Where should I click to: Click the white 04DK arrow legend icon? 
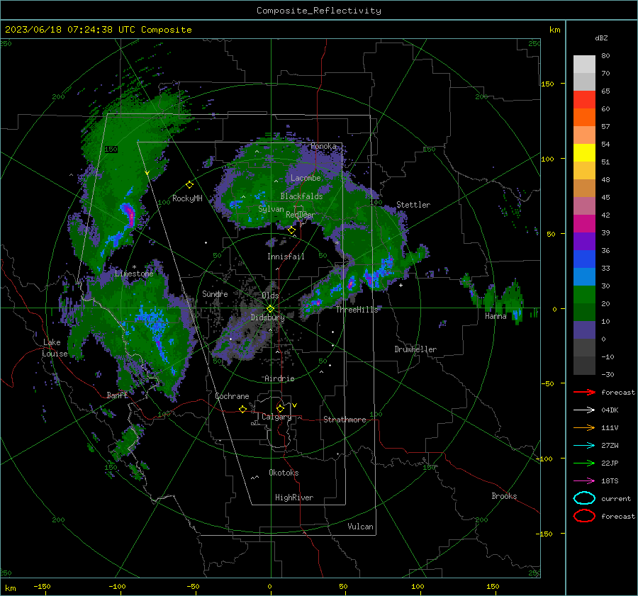[x=584, y=410]
